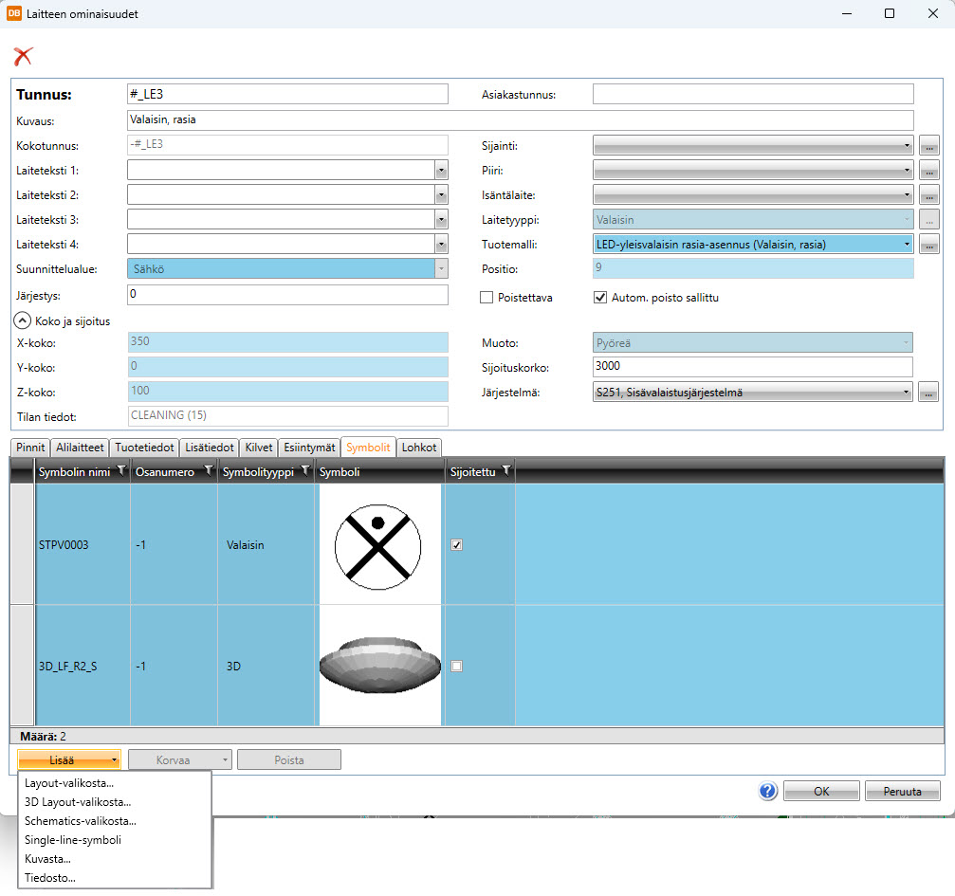
Task: Click the Sijoituskorko input field
Action: [x=752, y=367]
